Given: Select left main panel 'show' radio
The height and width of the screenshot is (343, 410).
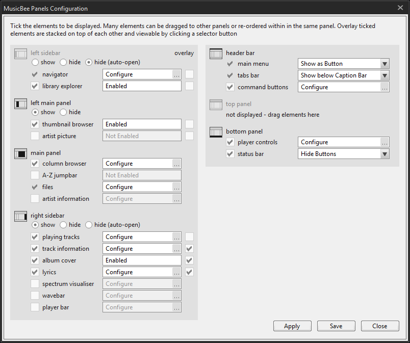Looking at the screenshot, I should coord(35,112).
